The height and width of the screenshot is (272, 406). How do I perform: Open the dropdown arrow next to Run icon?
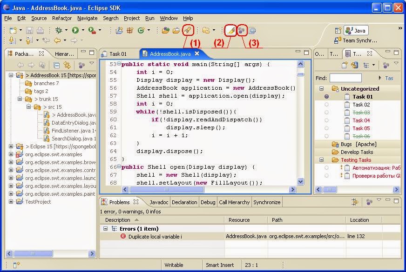[x=83, y=30]
